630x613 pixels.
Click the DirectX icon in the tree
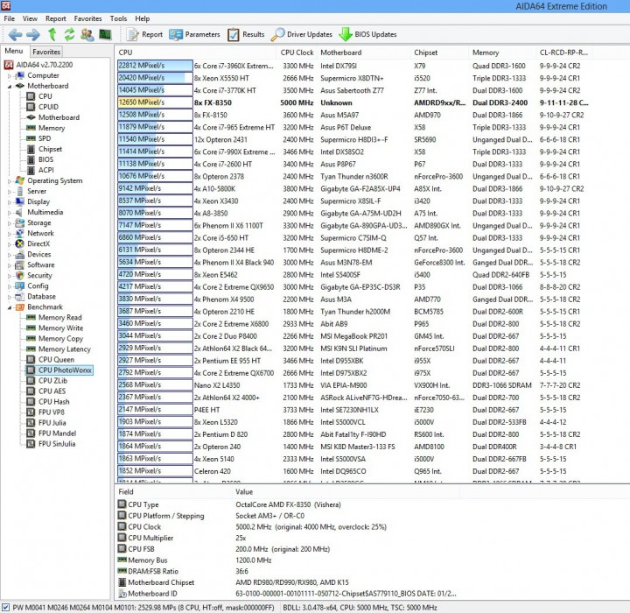coord(19,243)
